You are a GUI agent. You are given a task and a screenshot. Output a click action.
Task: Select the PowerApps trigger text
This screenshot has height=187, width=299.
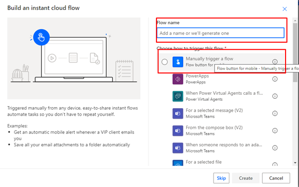tap(197, 76)
